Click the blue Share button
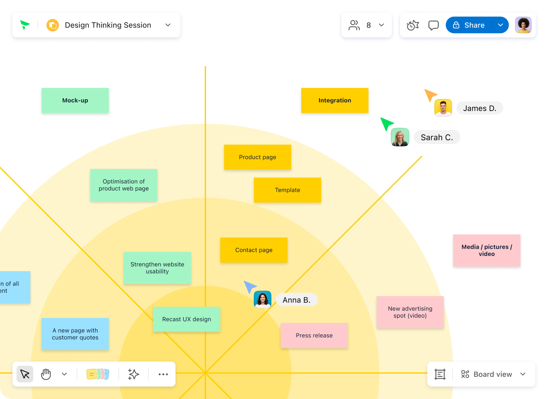 [469, 25]
